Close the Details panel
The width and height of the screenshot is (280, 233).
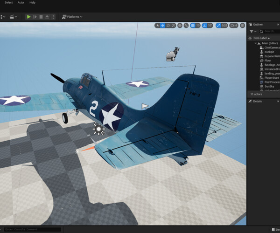point(278,101)
